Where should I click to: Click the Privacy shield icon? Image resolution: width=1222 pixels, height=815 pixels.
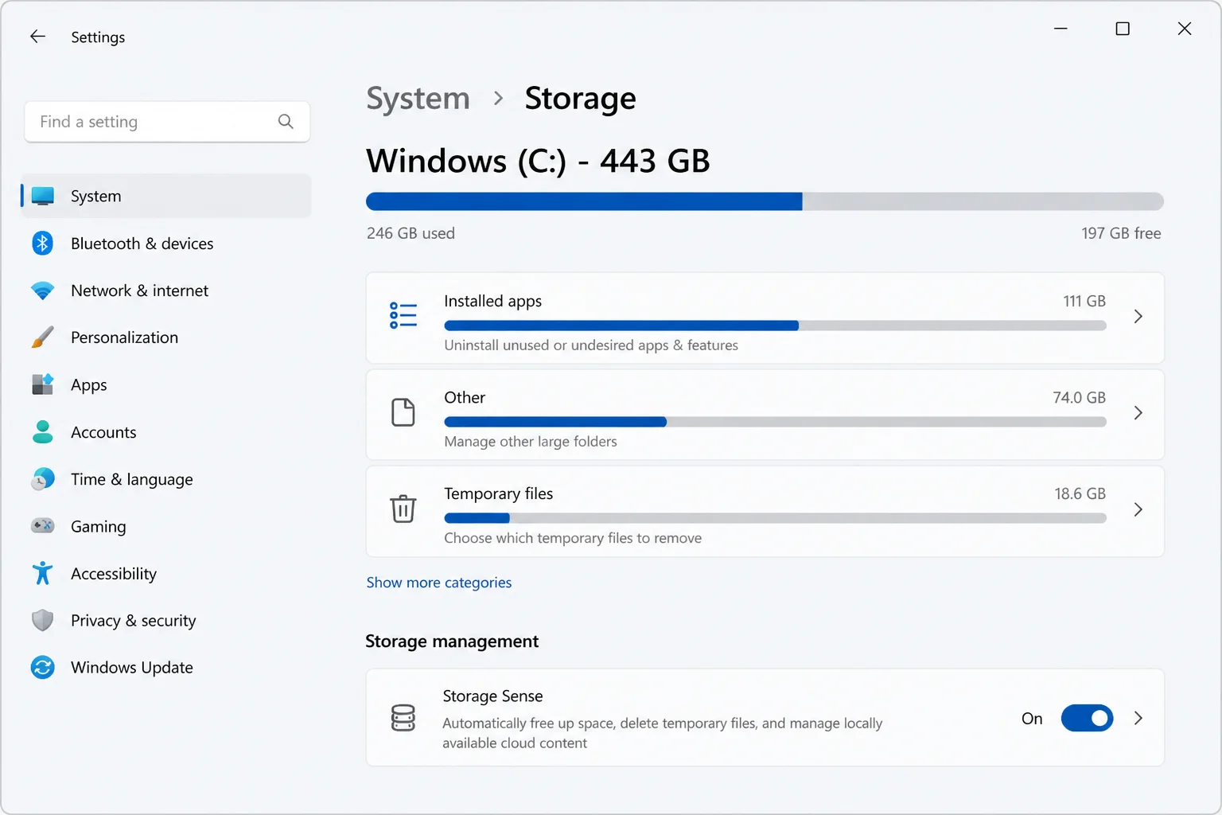click(43, 621)
